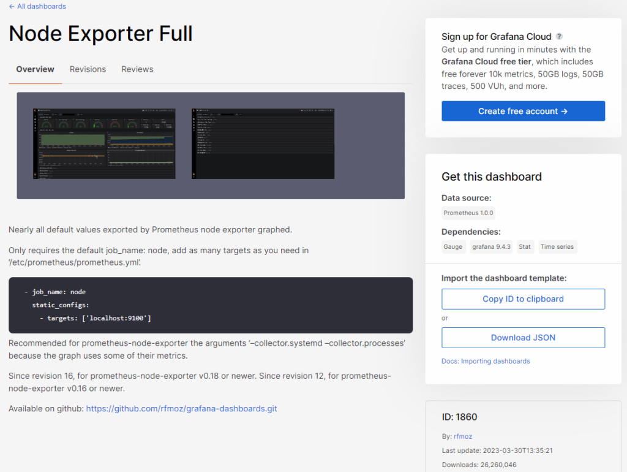This screenshot has height=472, width=627.
Task: Click Create free account button
Action: (523, 111)
